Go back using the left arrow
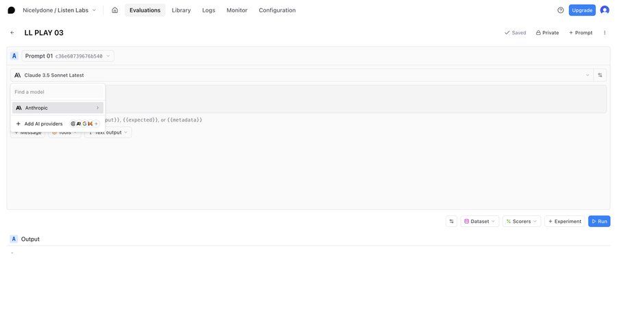Viewport: 617px width, 332px height. [x=12, y=33]
